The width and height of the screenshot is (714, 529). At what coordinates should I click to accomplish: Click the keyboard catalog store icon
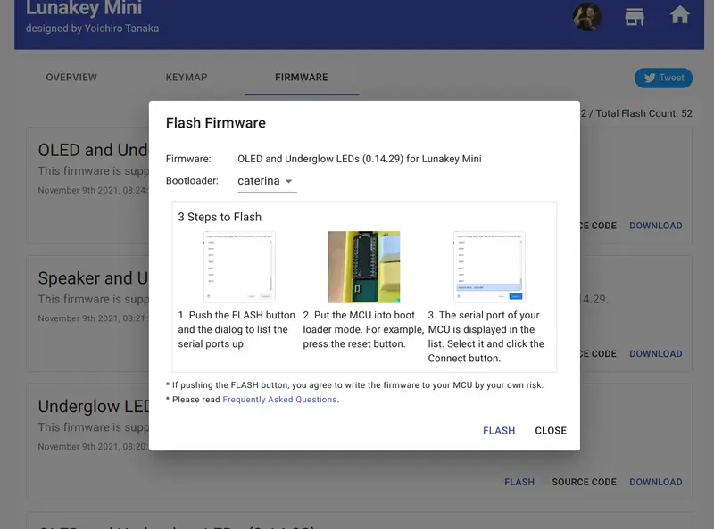pyautogui.click(x=635, y=17)
